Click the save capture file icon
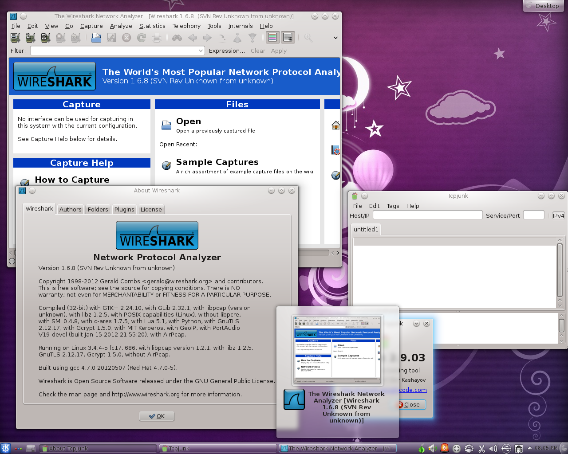The width and height of the screenshot is (568, 454). 111,38
